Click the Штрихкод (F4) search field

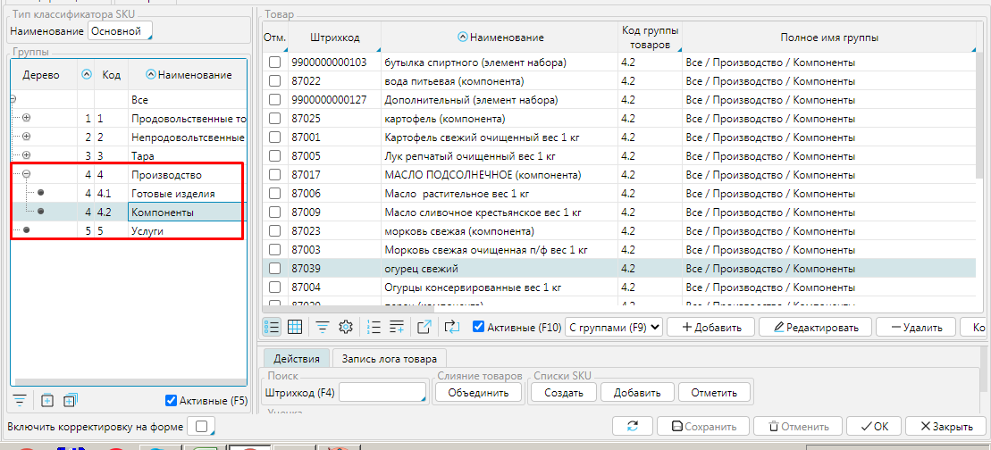pos(384,393)
